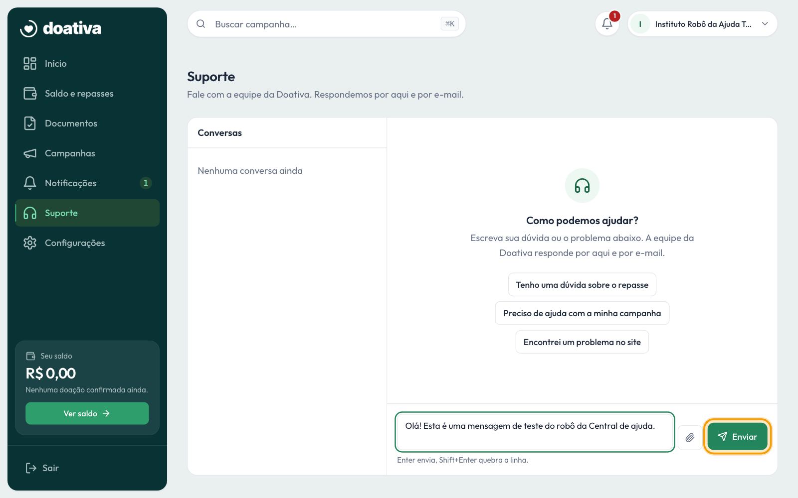The width and height of the screenshot is (798, 498).
Task: Open the Campanhas section
Action: pyautogui.click(x=87, y=153)
